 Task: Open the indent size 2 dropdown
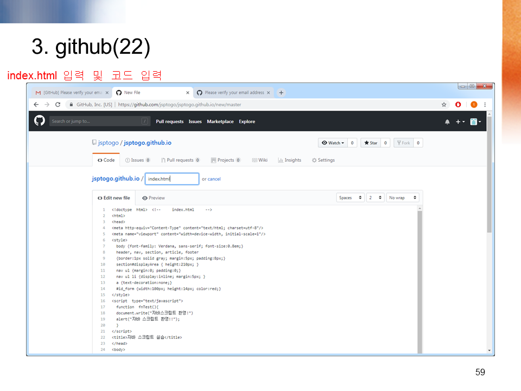(376, 198)
